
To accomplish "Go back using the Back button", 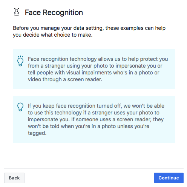I will 14,178.
